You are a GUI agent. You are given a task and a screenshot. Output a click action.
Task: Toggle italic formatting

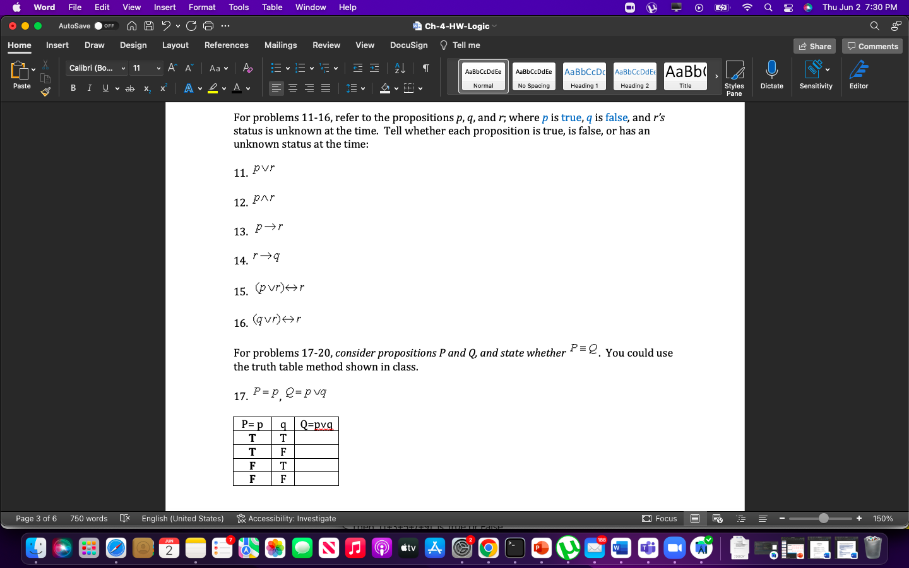[89, 88]
